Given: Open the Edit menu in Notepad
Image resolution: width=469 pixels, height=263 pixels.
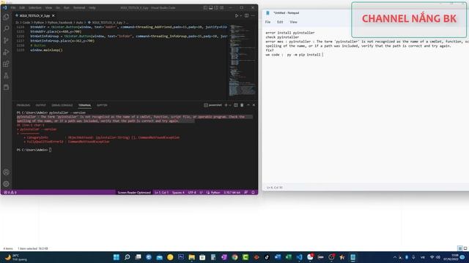Looking at the screenshot, I should pyautogui.click(x=280, y=22).
